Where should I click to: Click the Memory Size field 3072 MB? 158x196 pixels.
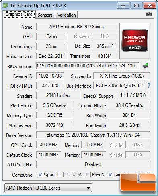tap(55, 125)
